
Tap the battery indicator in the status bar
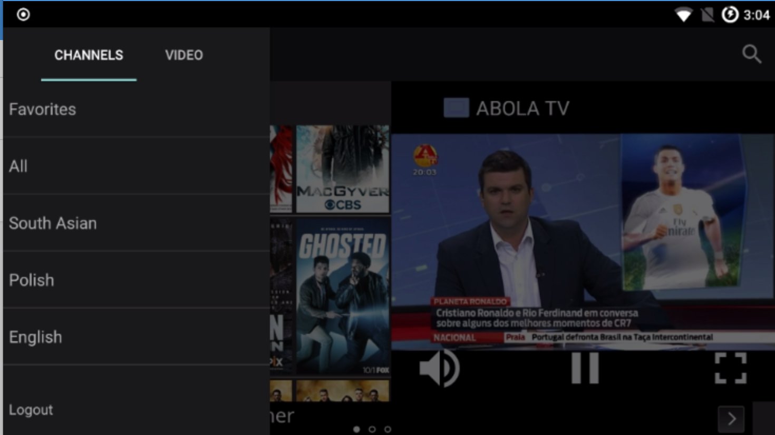click(729, 14)
